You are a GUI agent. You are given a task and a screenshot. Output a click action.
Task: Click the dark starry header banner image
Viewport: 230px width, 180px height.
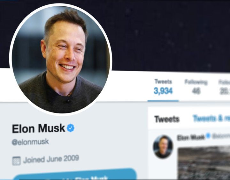click(x=170, y=35)
